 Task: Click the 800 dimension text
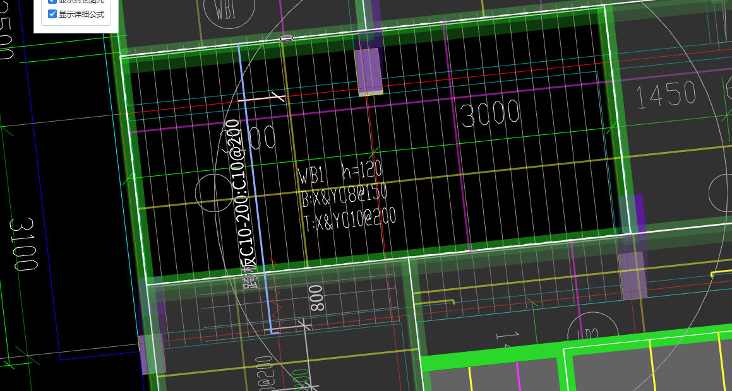pos(317,298)
